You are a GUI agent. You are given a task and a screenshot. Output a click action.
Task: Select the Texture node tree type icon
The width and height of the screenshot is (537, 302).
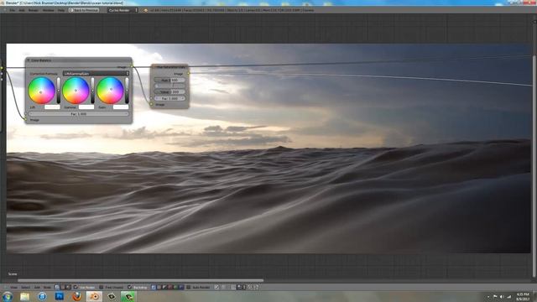63,287
